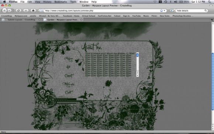Click the tab list icon at tab bar end
The width and height of the screenshot is (214, 134).
[212, 20]
